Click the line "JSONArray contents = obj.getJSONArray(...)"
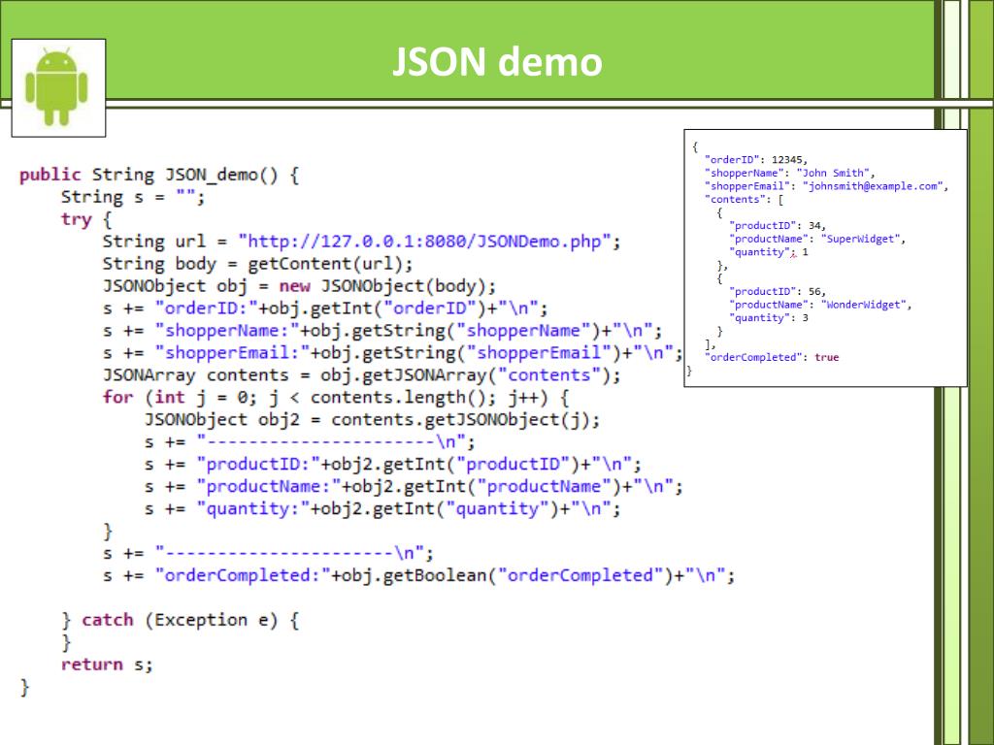 pyautogui.click(x=361, y=375)
